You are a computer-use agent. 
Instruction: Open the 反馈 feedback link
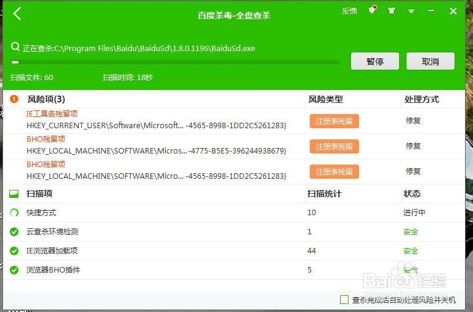coord(349,11)
